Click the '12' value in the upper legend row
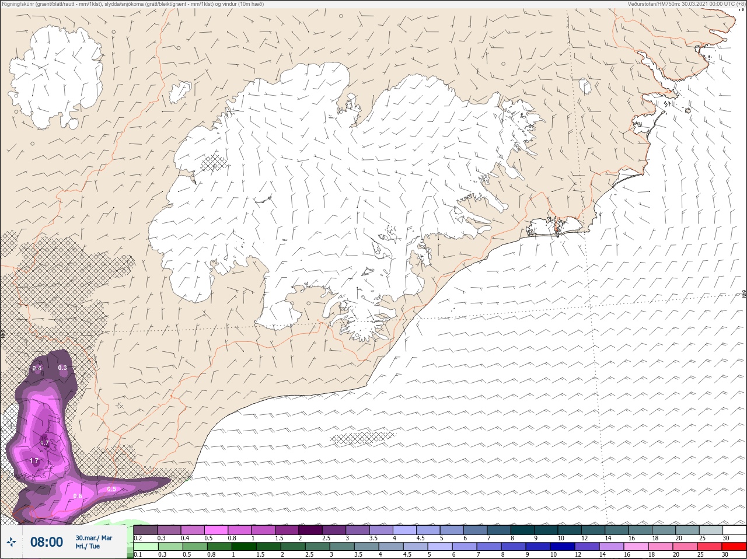The height and width of the screenshot is (559, 747). (x=584, y=538)
